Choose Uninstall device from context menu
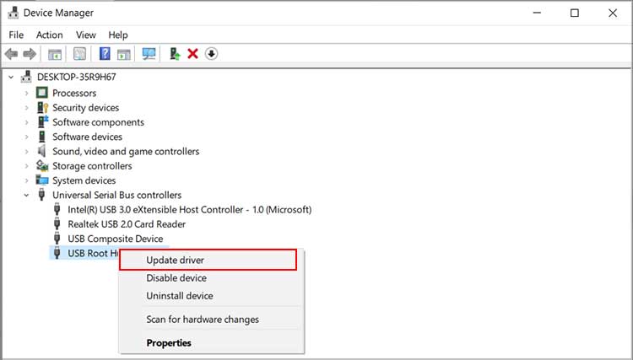 tap(212, 295)
